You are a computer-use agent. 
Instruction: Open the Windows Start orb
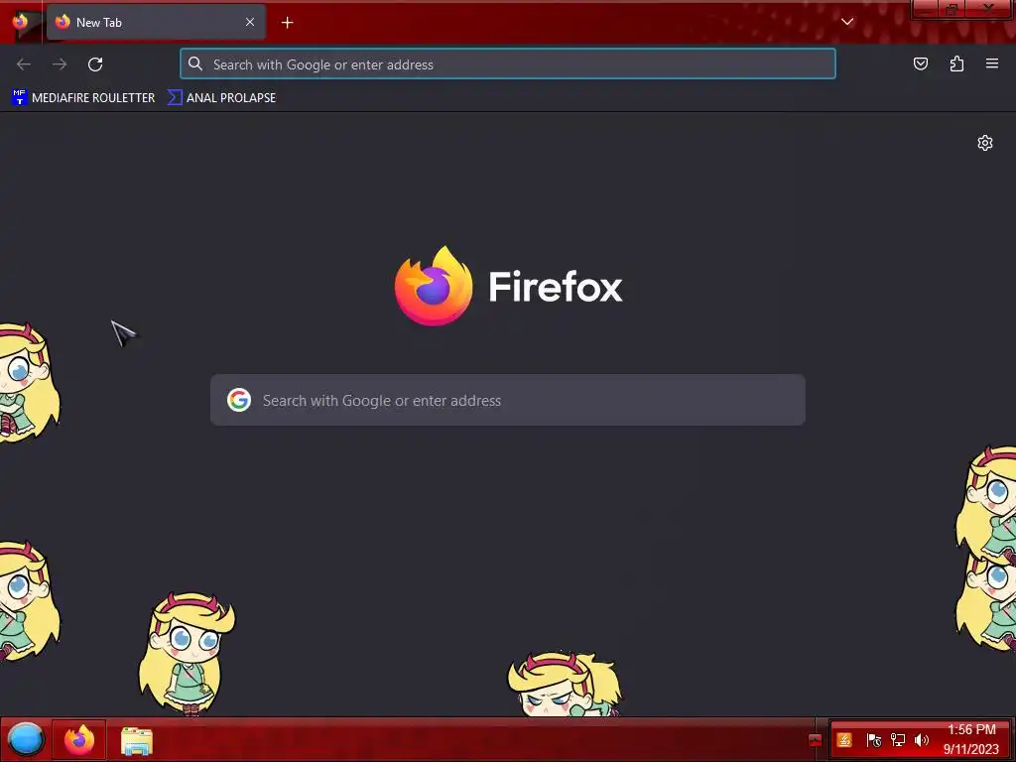25,739
